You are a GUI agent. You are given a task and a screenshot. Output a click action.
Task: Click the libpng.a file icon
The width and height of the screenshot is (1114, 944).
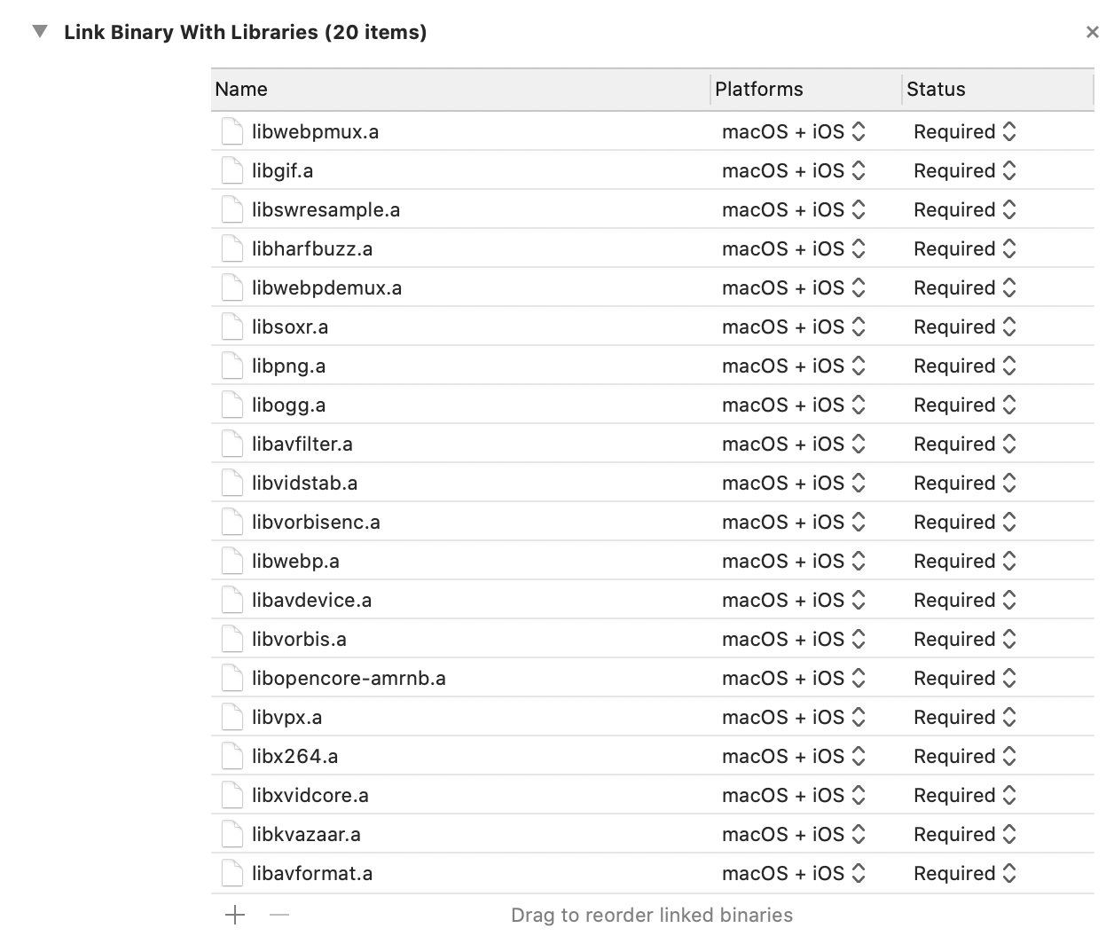point(231,366)
